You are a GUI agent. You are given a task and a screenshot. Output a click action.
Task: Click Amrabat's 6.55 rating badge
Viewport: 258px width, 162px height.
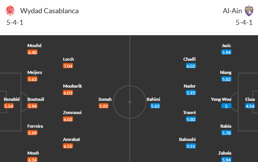click(x=68, y=146)
